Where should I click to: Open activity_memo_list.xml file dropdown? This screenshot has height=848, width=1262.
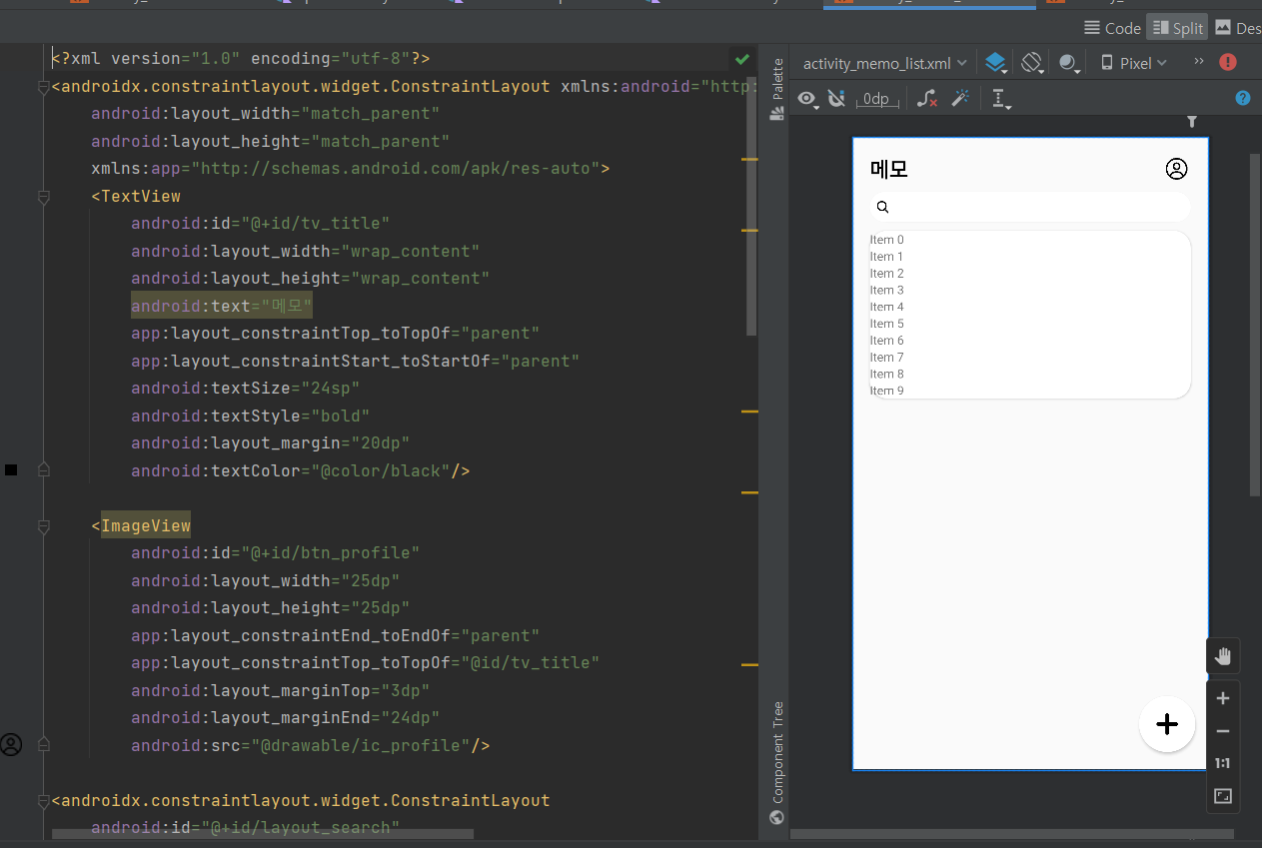coord(884,63)
